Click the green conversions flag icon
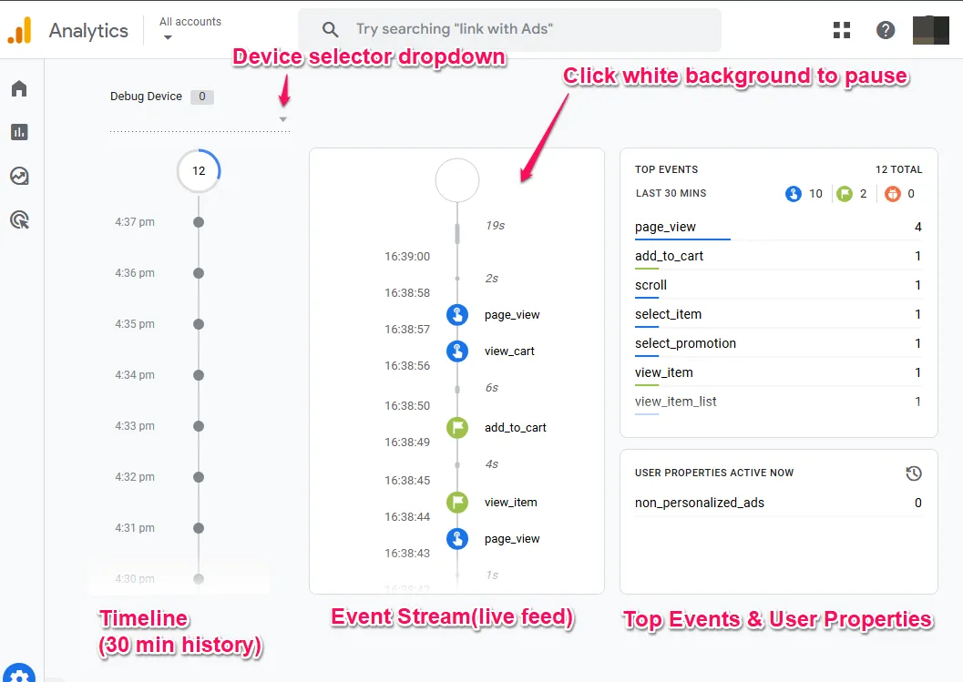963x682 pixels. tap(845, 194)
